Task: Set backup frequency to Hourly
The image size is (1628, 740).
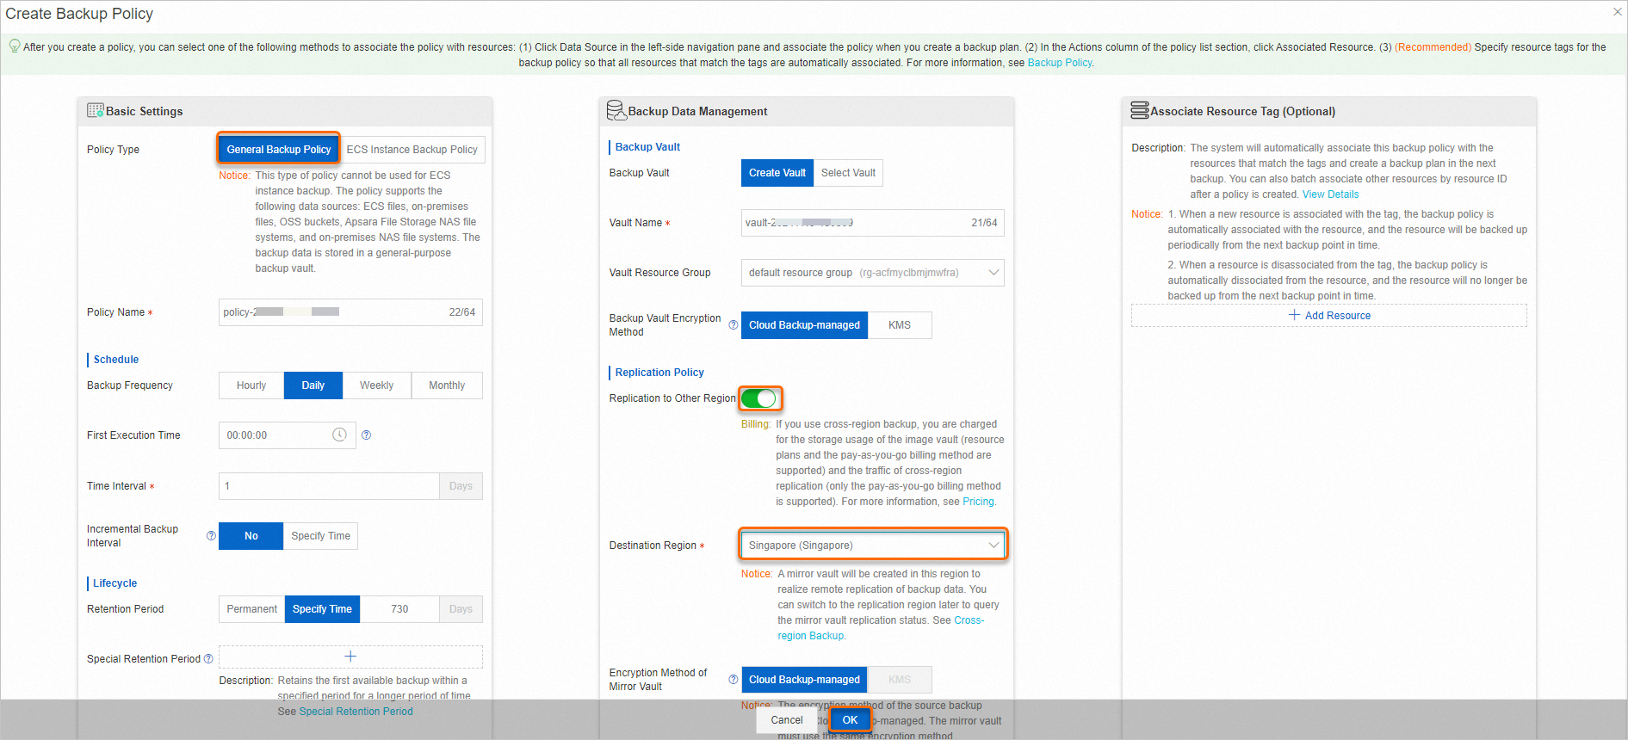Action: [x=251, y=385]
